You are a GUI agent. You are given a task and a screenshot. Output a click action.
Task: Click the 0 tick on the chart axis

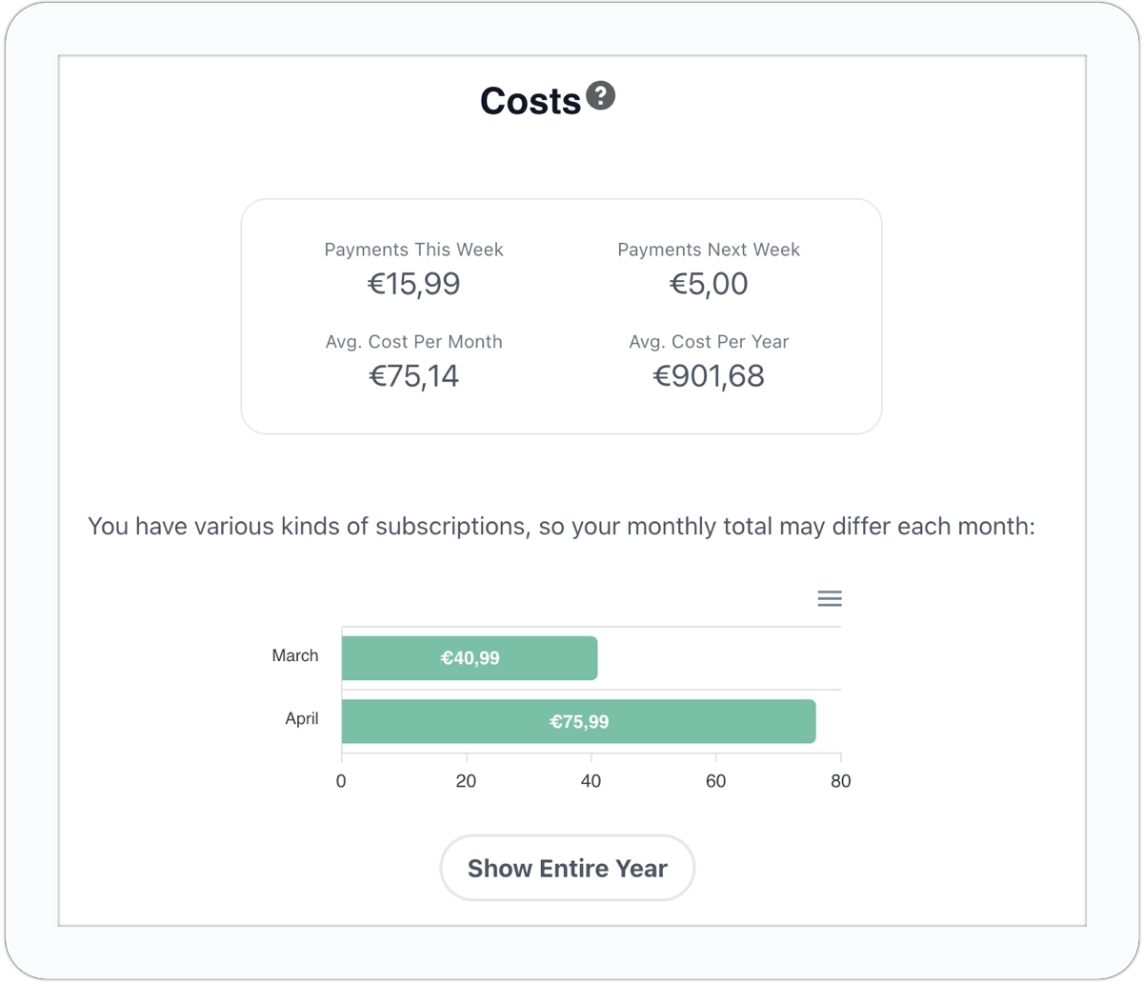(x=341, y=781)
